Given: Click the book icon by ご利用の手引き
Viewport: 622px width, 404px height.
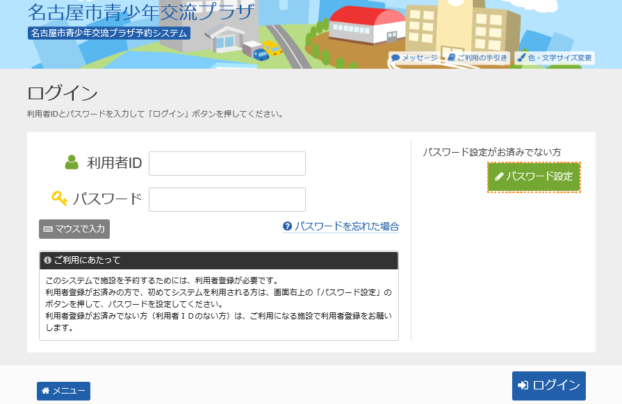Looking at the screenshot, I should [x=451, y=58].
